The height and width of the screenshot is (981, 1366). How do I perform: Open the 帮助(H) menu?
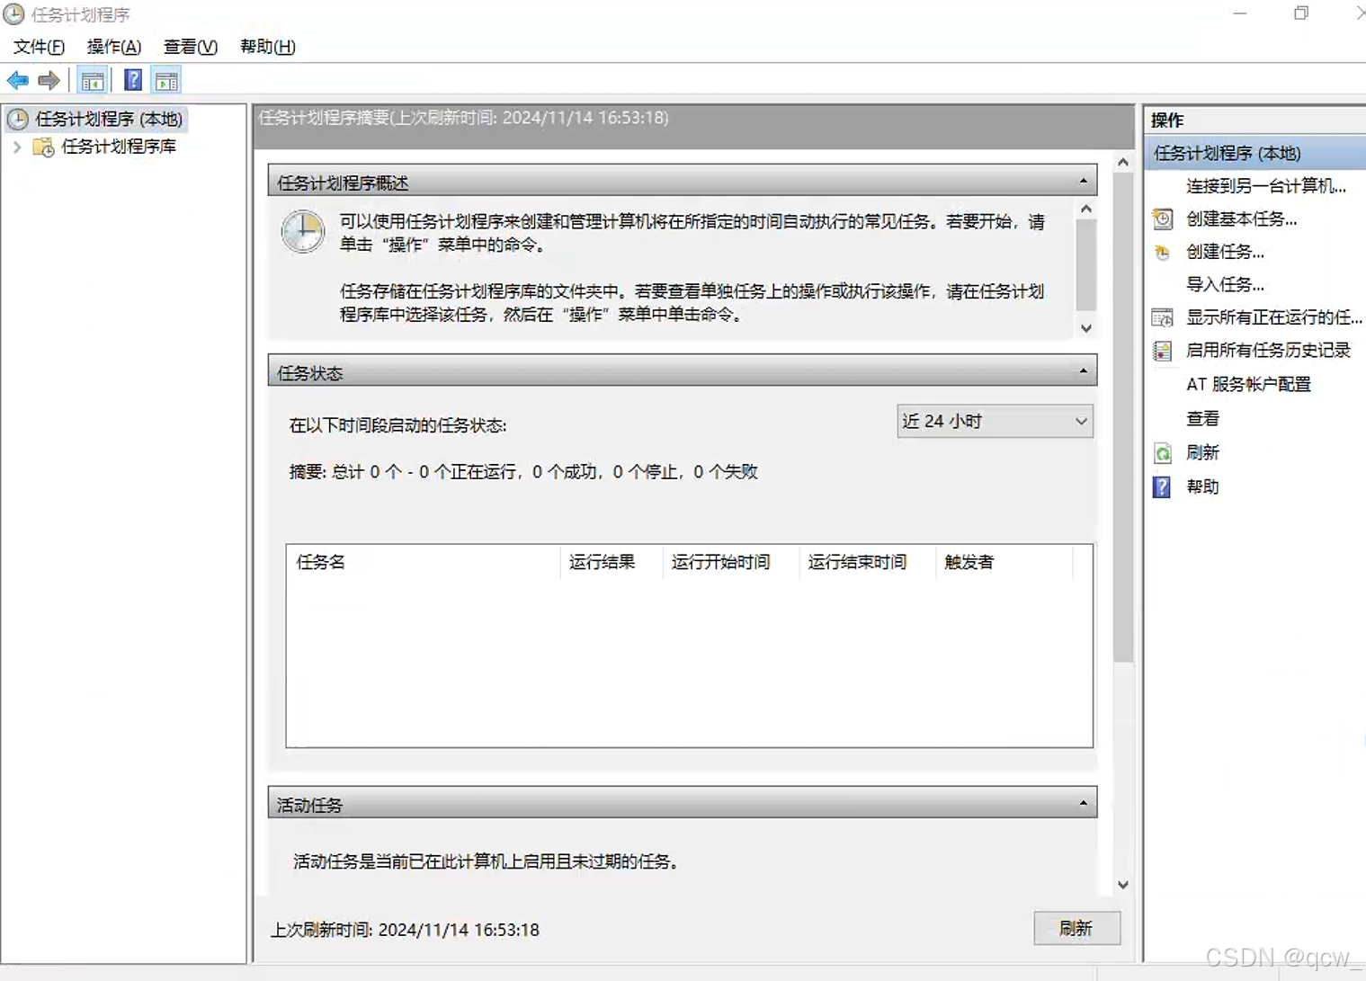268,47
